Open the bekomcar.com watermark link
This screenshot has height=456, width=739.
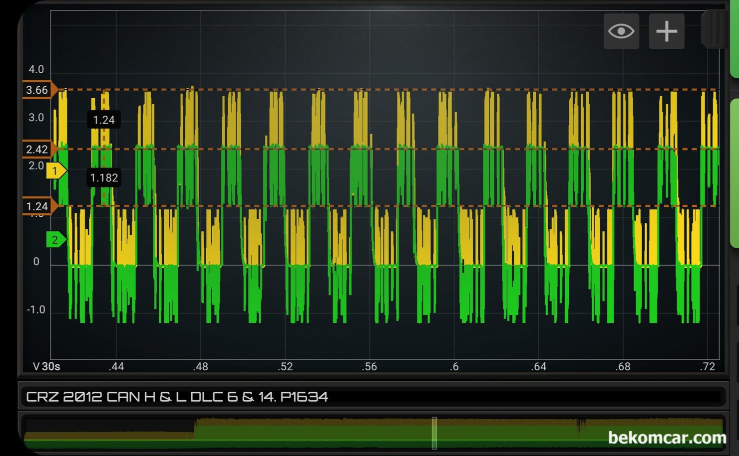pyautogui.click(x=667, y=438)
